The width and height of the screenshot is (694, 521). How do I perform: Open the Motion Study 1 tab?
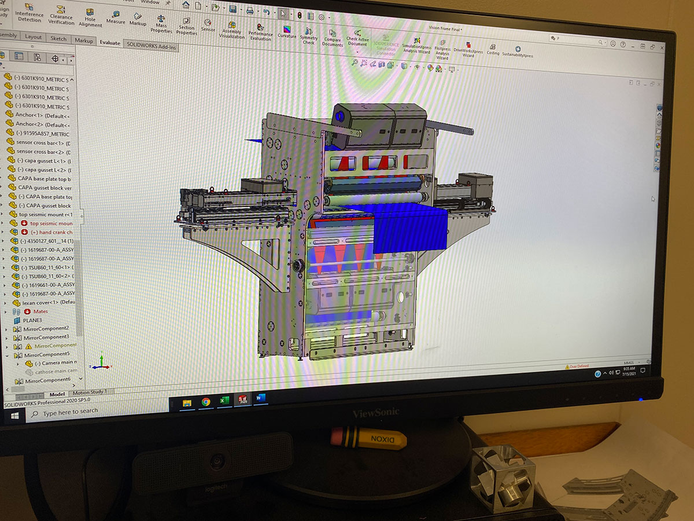(x=89, y=392)
